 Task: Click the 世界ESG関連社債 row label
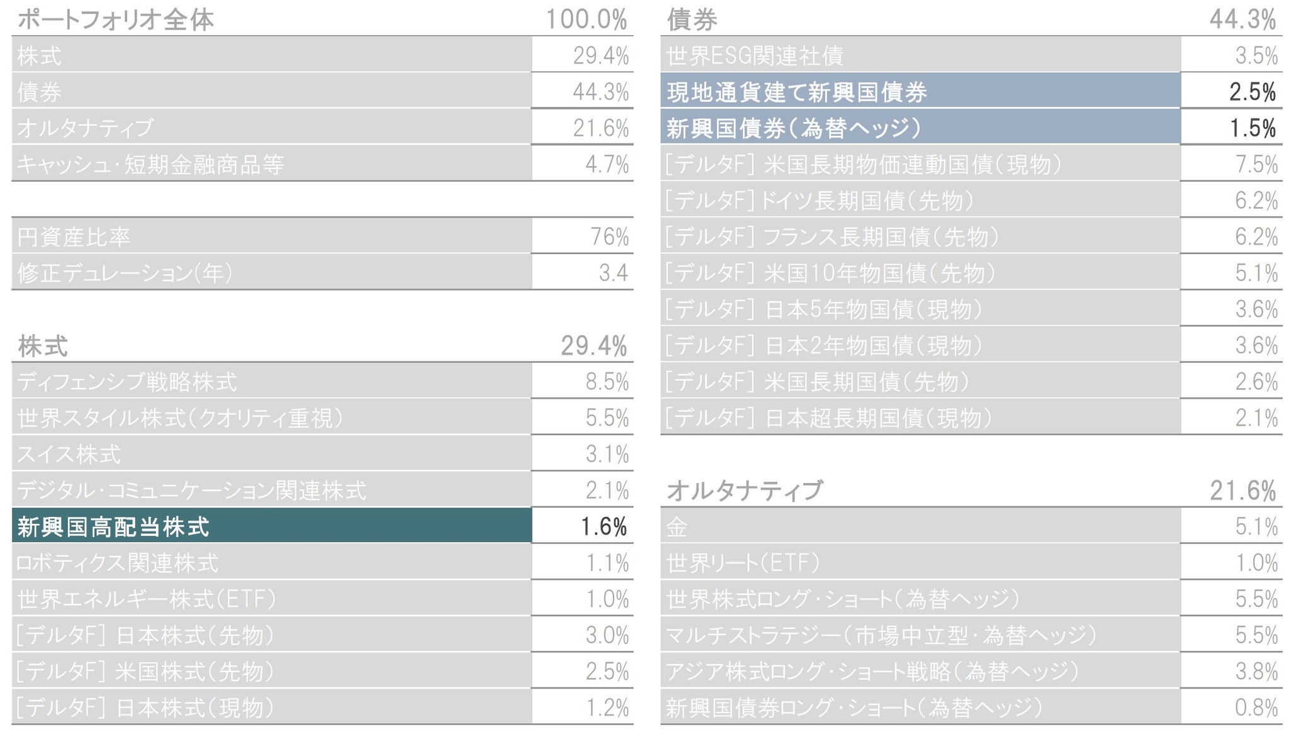(755, 56)
